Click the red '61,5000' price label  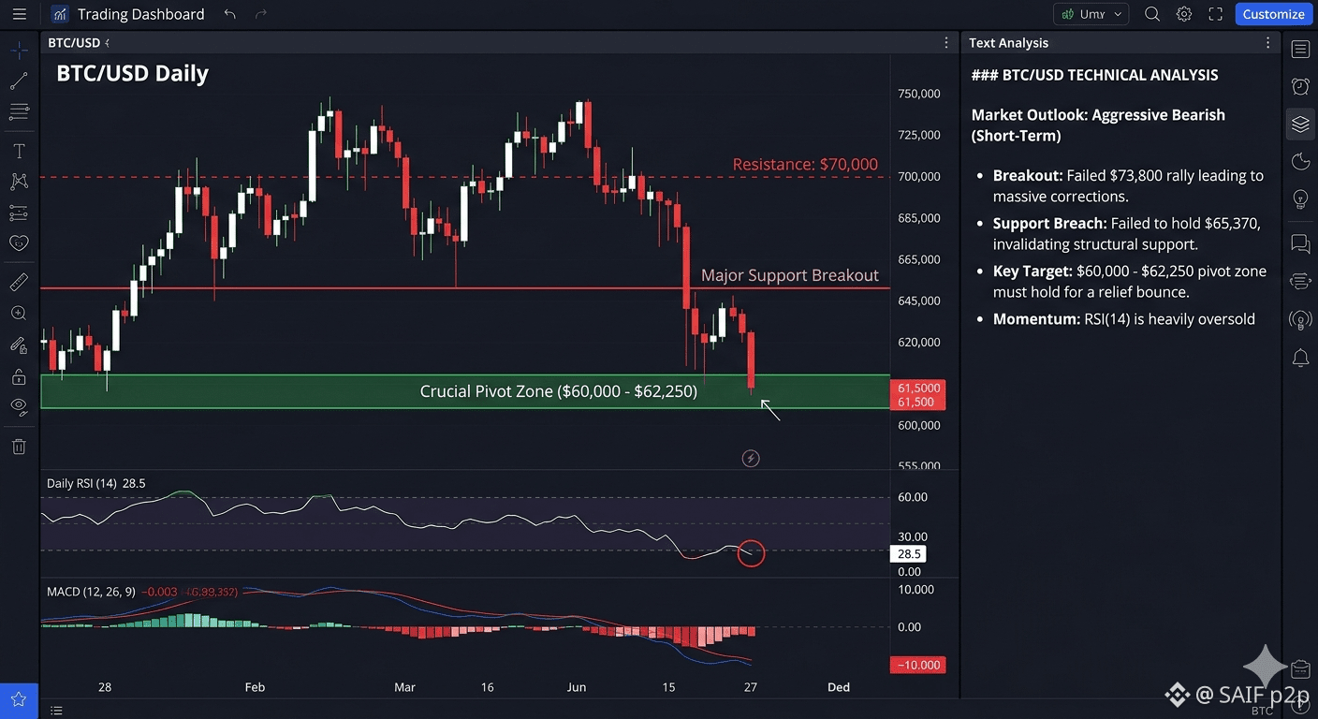point(918,388)
